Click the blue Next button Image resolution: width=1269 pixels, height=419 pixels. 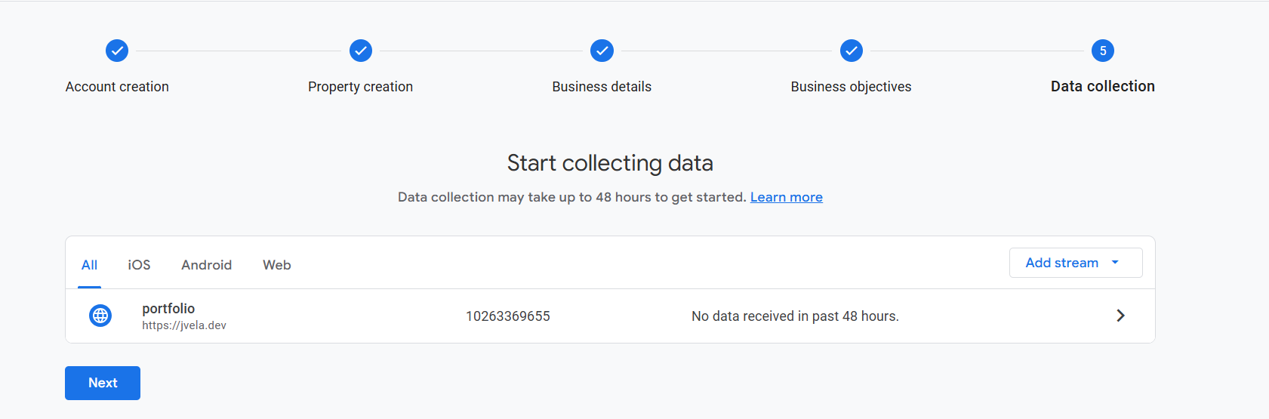pyautogui.click(x=103, y=383)
